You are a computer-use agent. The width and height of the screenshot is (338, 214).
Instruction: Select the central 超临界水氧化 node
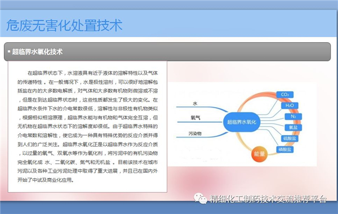[x=242, y=122]
